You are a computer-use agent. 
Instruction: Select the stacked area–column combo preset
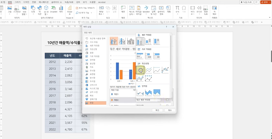pos(131,41)
